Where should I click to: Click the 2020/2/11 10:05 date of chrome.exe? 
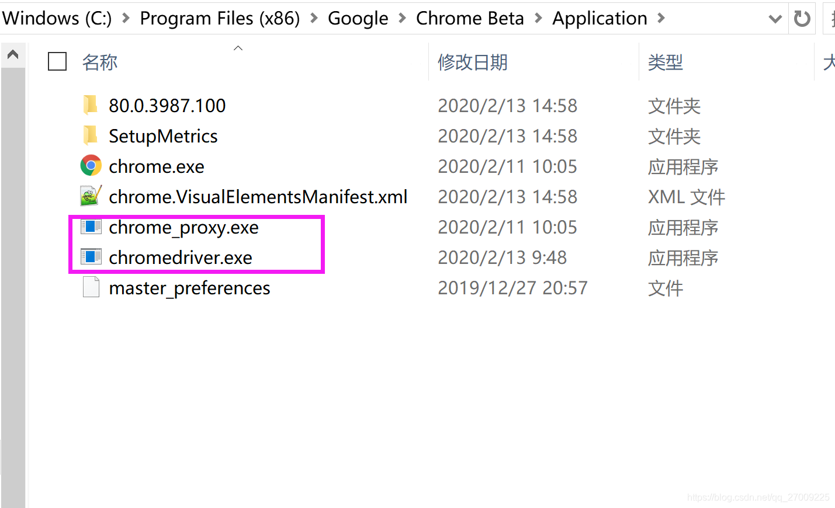point(507,166)
